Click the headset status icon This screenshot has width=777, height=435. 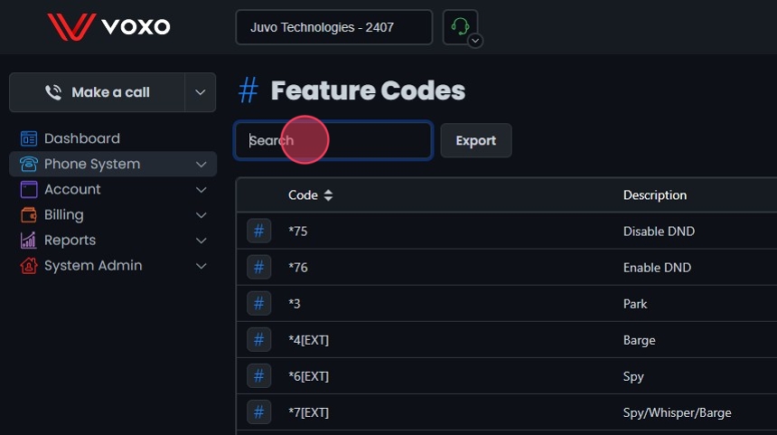tap(460, 26)
